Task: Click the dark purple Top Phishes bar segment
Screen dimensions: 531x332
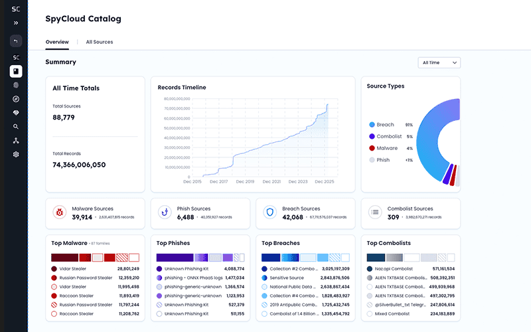Action: 175,258
